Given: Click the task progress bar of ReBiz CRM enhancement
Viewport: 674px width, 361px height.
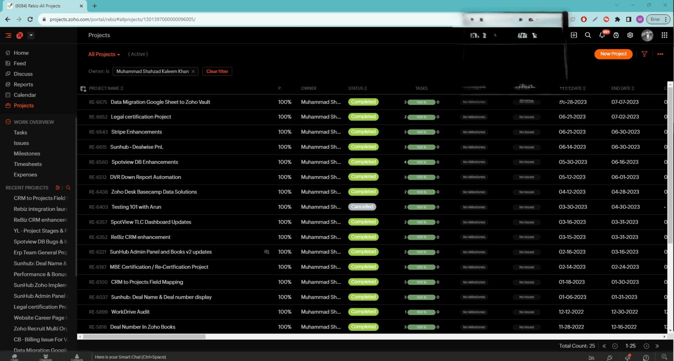Looking at the screenshot, I should click(x=421, y=237).
